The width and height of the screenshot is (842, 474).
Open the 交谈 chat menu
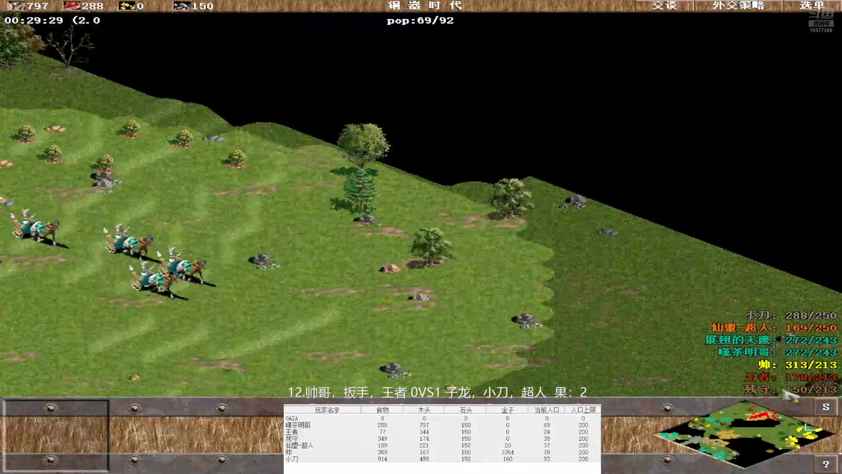click(664, 5)
